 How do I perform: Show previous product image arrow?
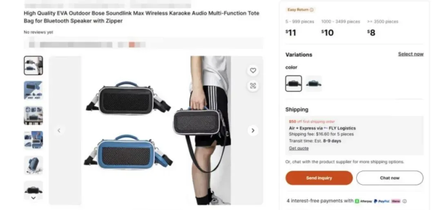coord(59,130)
